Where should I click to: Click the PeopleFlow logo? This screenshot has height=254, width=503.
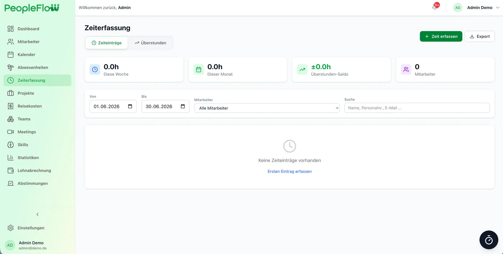32,8
